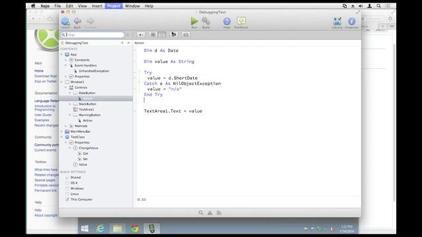Open the Edit menu
The width and height of the screenshot is (422, 237).
click(x=69, y=6)
